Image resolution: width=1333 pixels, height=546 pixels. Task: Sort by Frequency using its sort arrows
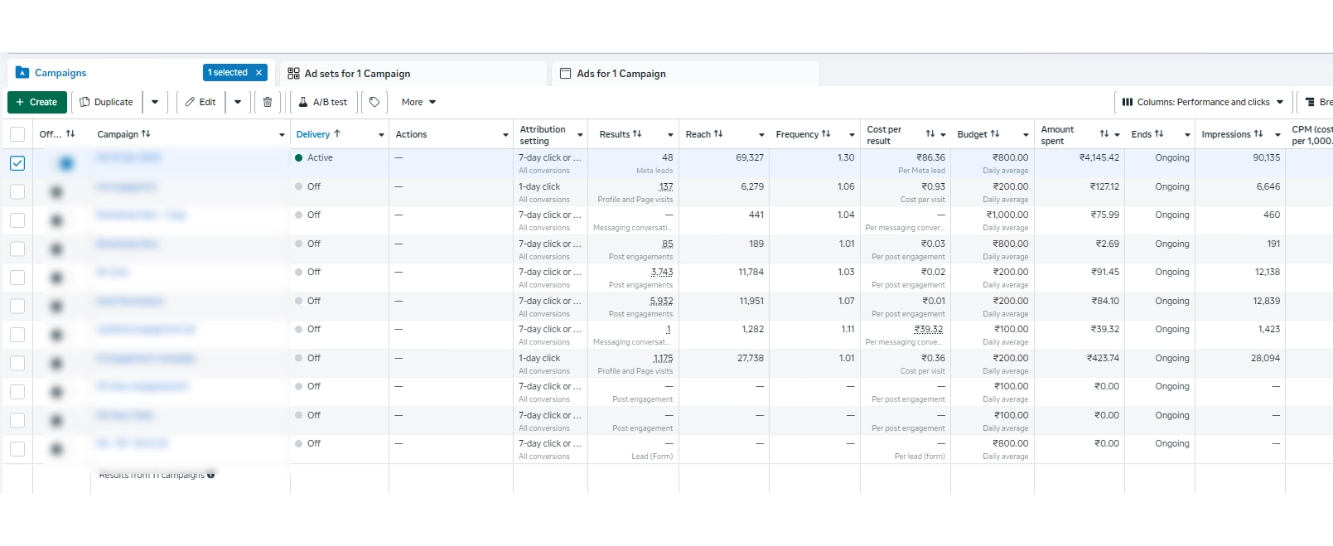coord(826,134)
